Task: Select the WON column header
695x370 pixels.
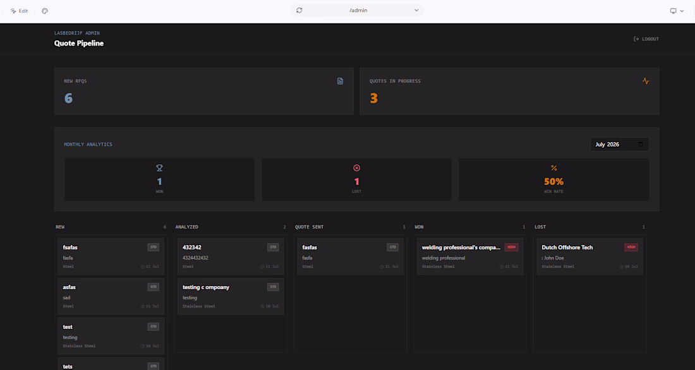Action: click(419, 227)
